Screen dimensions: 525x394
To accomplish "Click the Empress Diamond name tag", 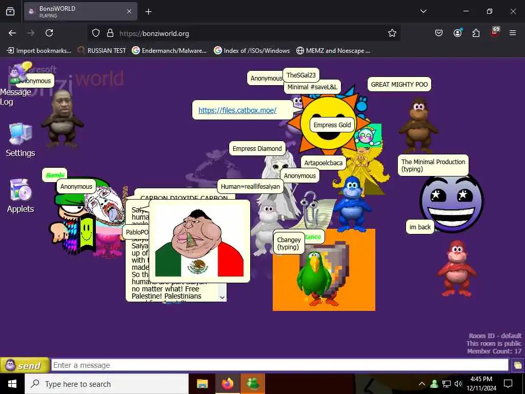I will pyautogui.click(x=257, y=148).
